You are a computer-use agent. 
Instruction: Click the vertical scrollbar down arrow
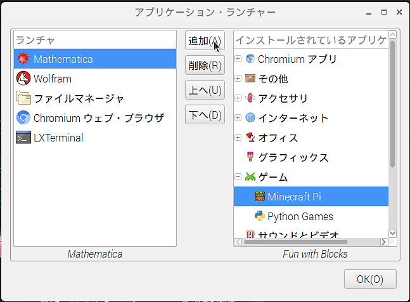click(x=392, y=233)
